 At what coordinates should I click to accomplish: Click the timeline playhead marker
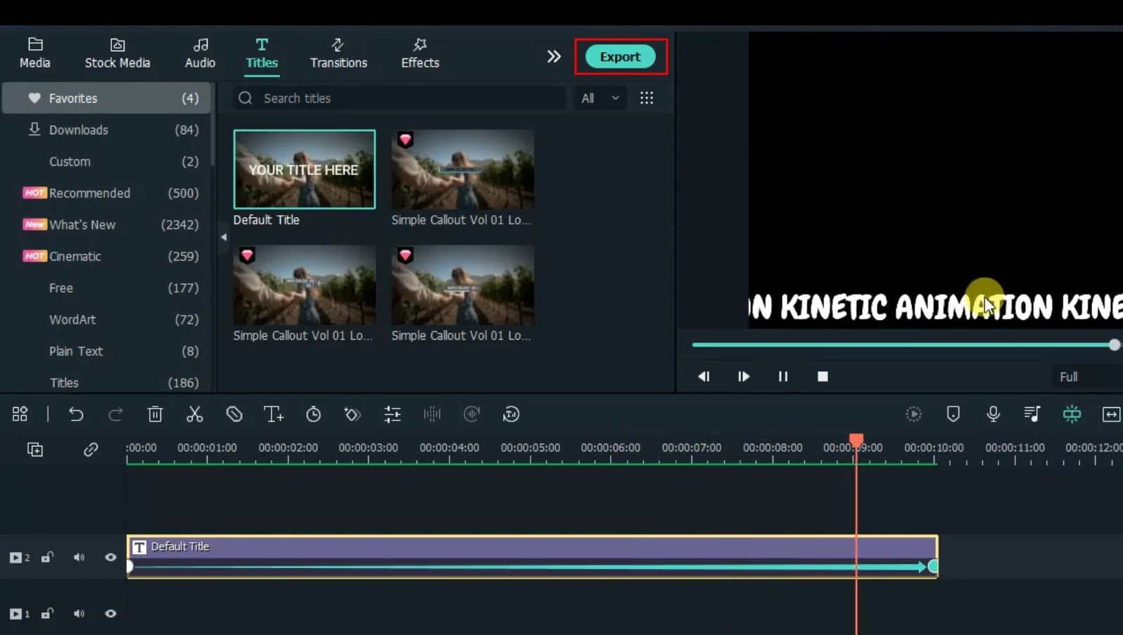856,441
